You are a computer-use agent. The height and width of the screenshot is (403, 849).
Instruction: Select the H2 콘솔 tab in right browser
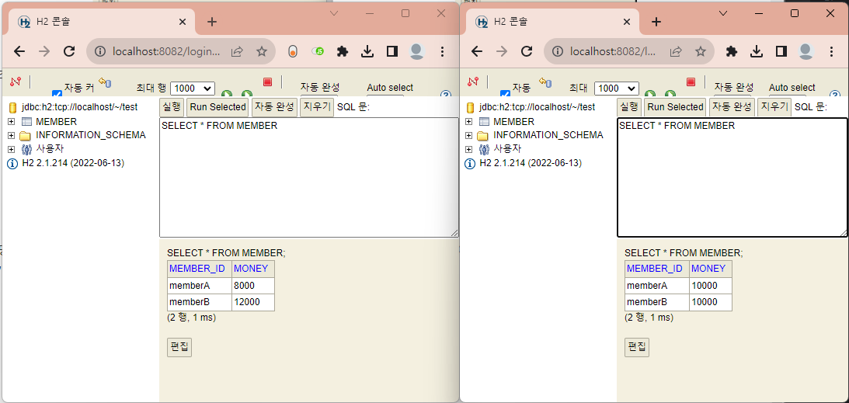point(553,22)
